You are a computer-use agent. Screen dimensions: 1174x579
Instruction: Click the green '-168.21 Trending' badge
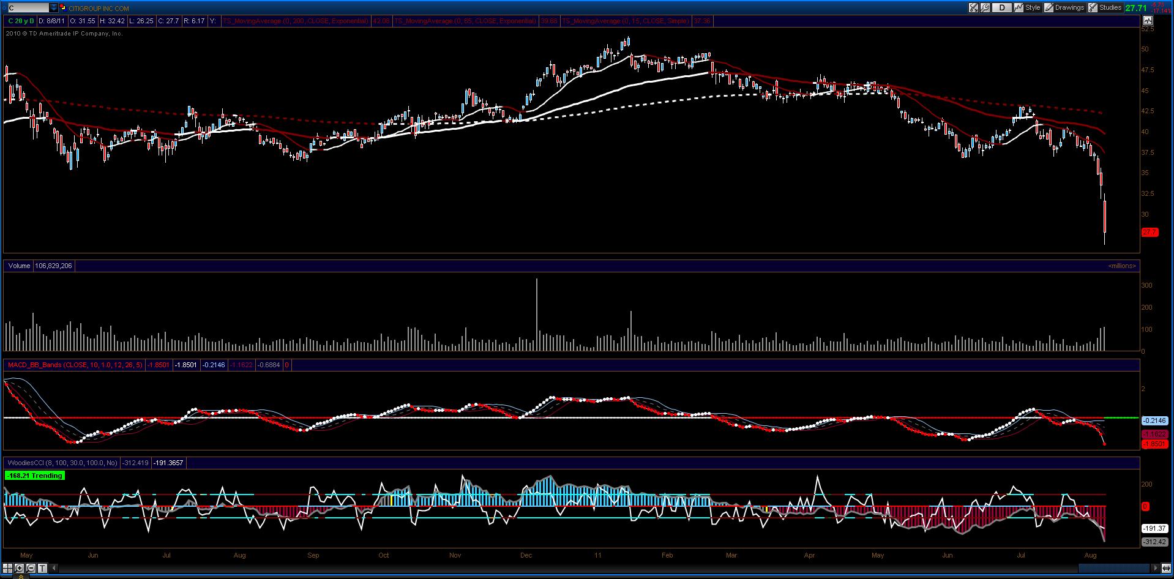pos(34,476)
